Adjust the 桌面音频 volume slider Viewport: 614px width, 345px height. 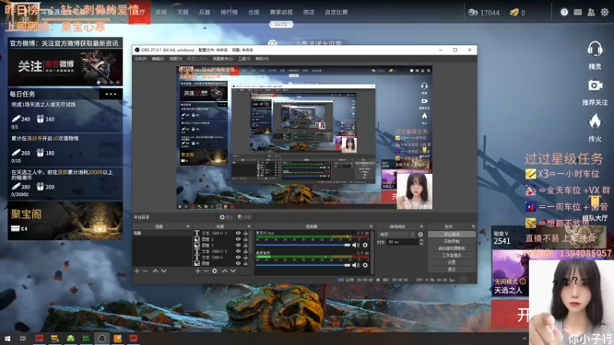click(303, 265)
